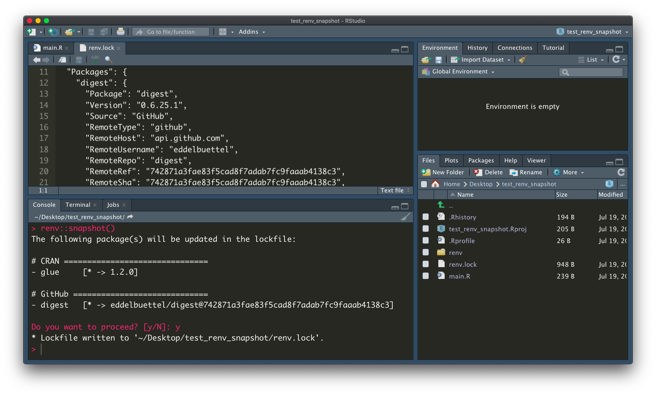Screen dimensions: 656x395
Task: Open the test_renv_snapshot project dropdown
Action: (x=592, y=32)
